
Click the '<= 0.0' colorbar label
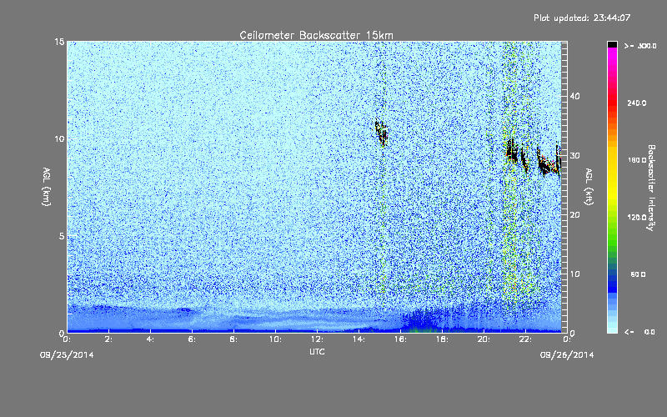coord(639,332)
